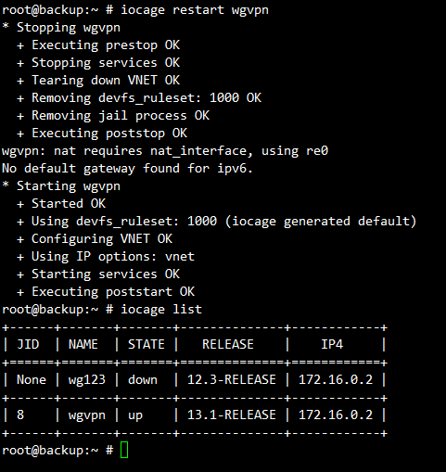Image resolution: width=446 pixels, height=472 pixels.
Task: Click the 12.3-RELEASE table cell
Action: click(x=232, y=379)
